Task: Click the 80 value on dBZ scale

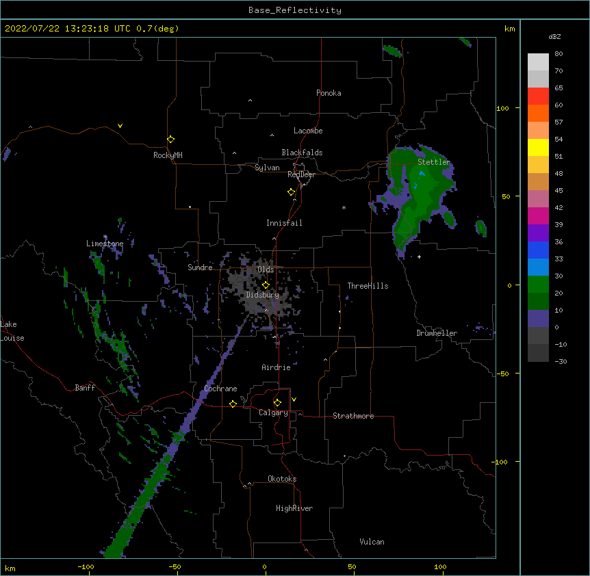Action: [559, 54]
